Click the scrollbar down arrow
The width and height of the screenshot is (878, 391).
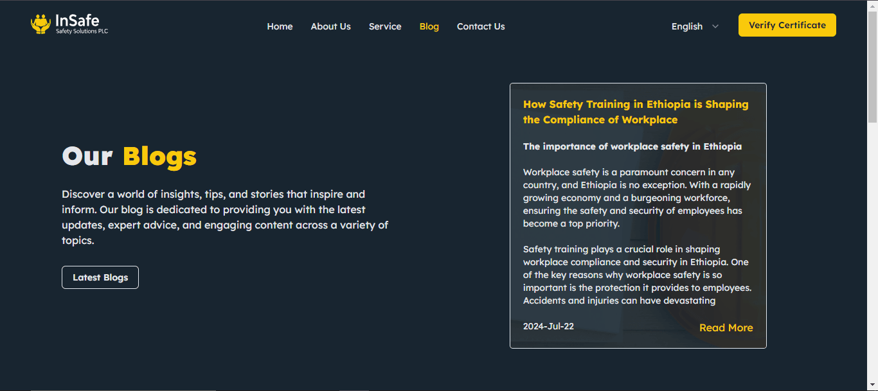coord(872,385)
